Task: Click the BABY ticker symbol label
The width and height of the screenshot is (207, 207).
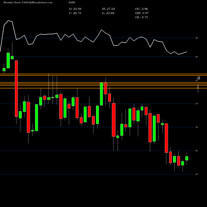Action: 72,2
